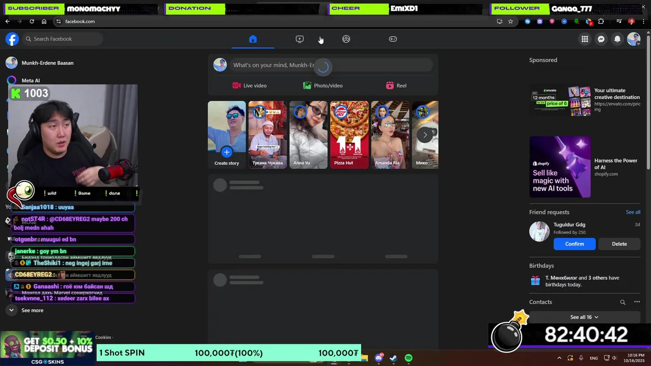Open Tuguldur Gdg profile picture
The height and width of the screenshot is (366, 651).
tap(540, 231)
